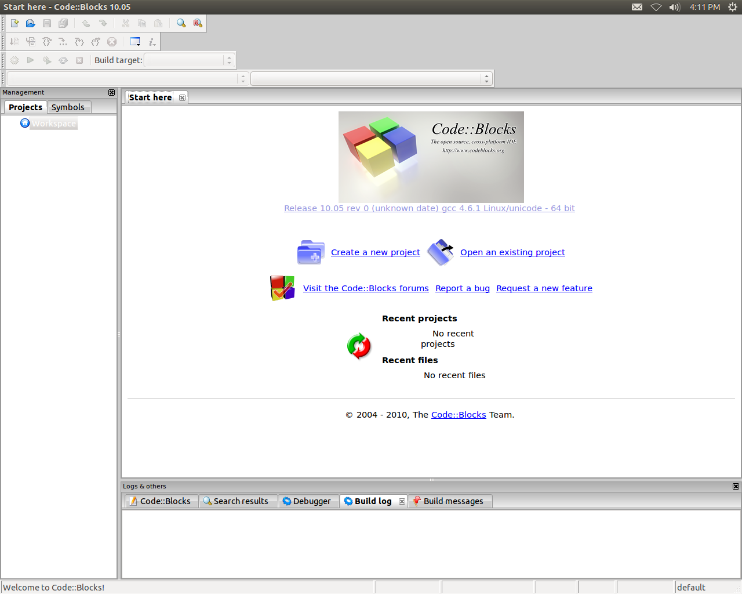Click the Run (green play) build icon
Image resolution: width=742 pixels, height=594 pixels.
(x=30, y=60)
